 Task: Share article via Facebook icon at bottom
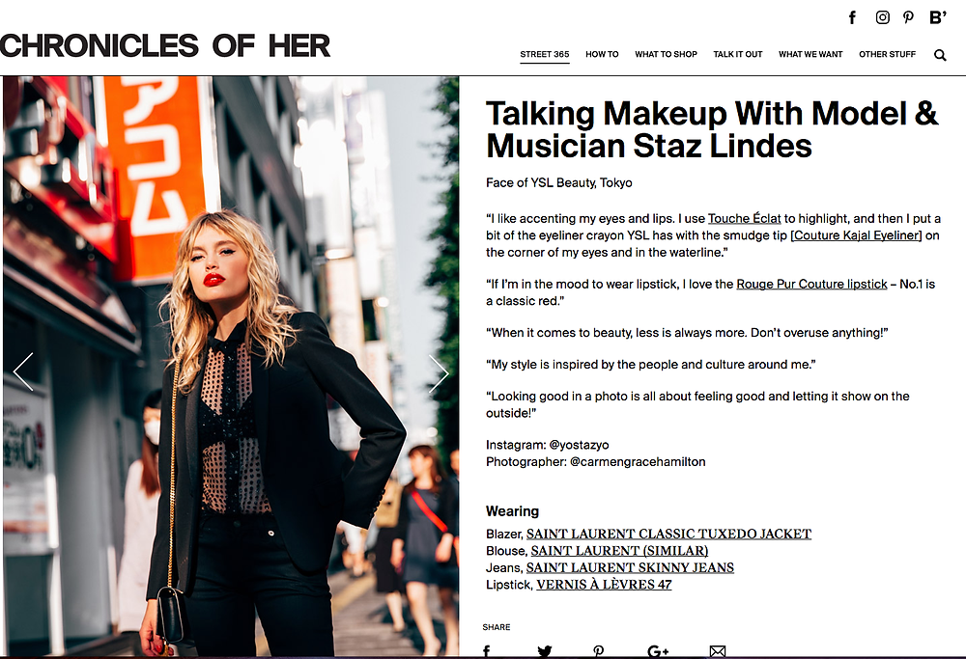tap(486, 651)
